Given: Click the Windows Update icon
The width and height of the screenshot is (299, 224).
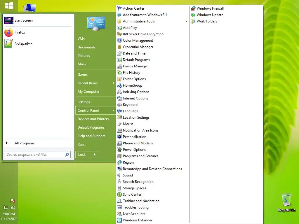Looking at the screenshot, I should pyautogui.click(x=193, y=15).
